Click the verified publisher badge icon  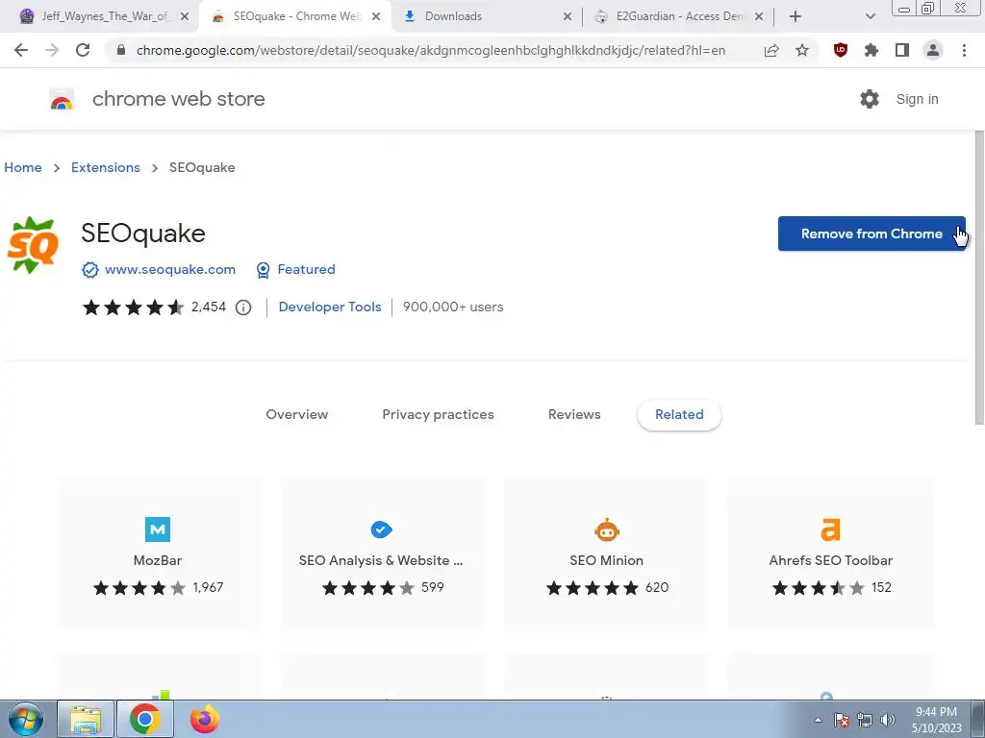point(90,270)
